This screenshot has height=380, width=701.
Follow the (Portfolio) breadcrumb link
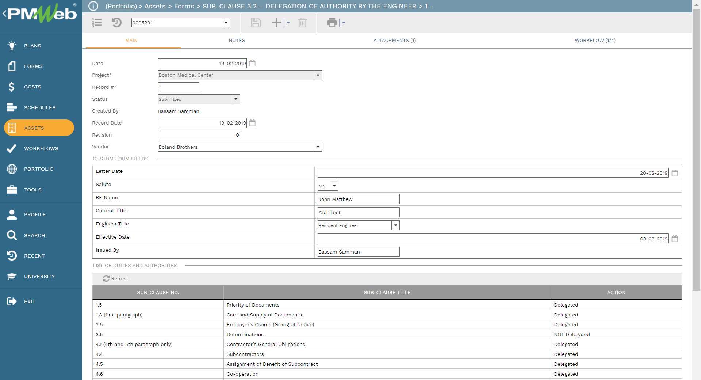121,6
